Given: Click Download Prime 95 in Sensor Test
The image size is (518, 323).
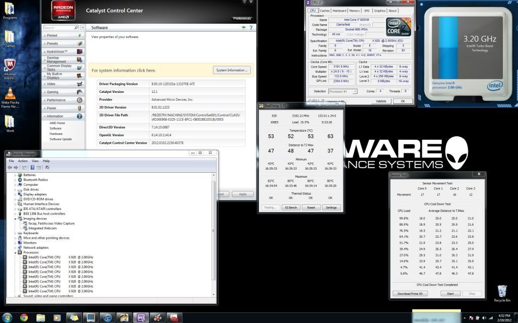Looking at the screenshot, I should click(x=410, y=294).
